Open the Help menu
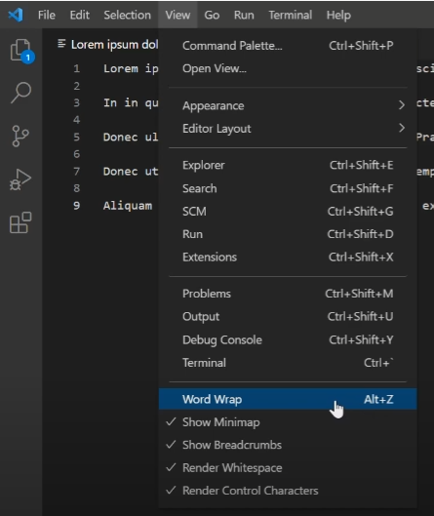This screenshot has width=434, height=516. pos(338,15)
